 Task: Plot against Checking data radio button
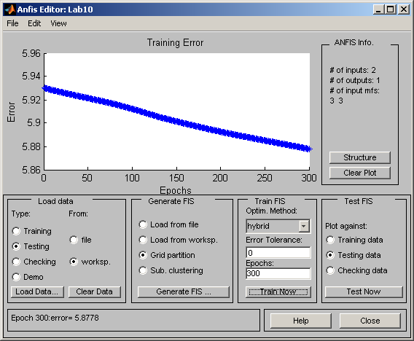pyautogui.click(x=330, y=270)
